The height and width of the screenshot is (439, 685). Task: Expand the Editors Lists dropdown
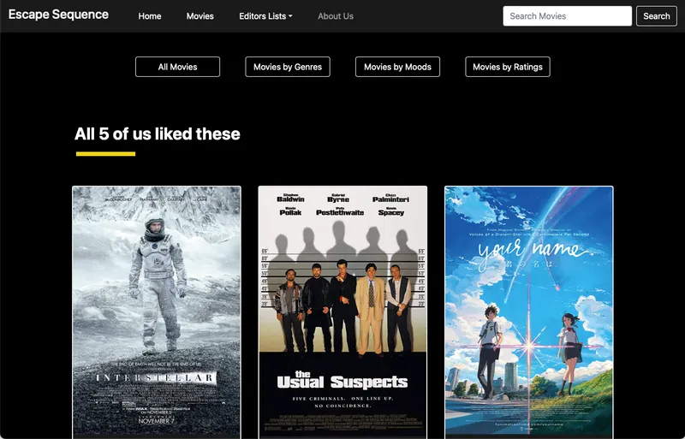[x=265, y=16]
